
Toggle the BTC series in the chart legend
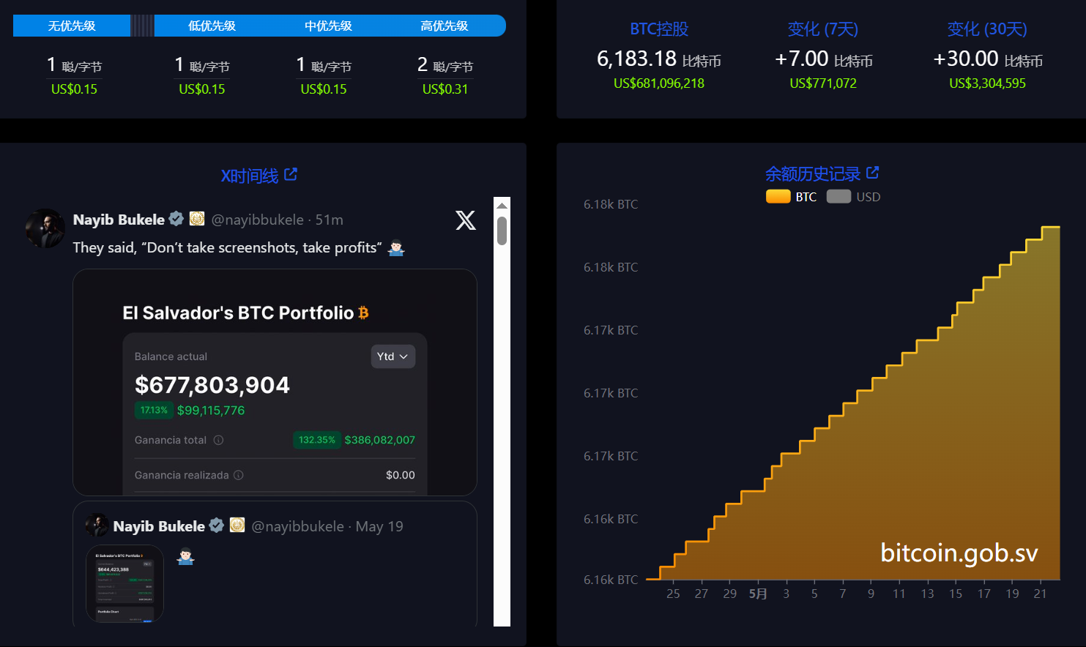(791, 197)
